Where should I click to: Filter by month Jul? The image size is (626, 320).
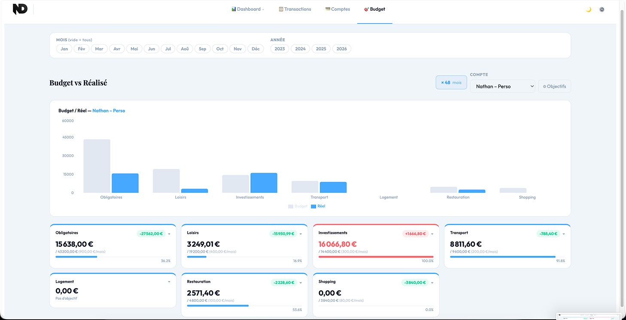168,49
